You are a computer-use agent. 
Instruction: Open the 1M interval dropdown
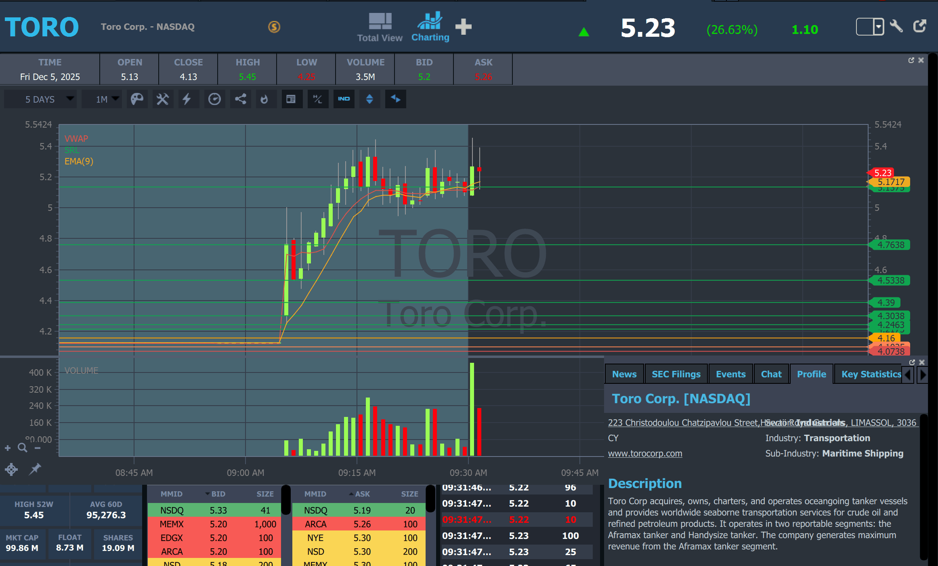coord(103,99)
